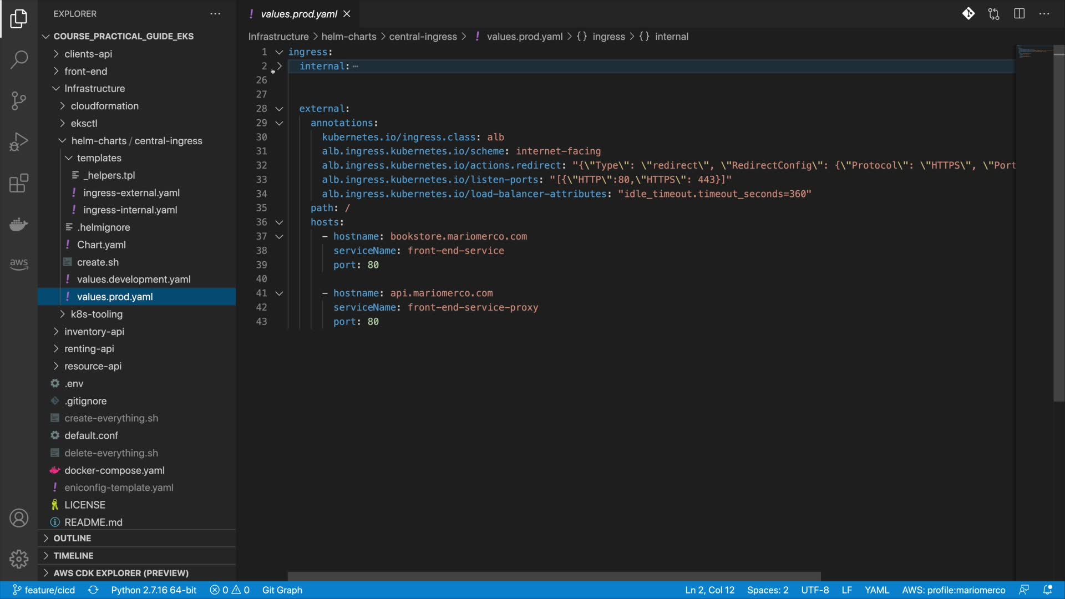Screen dimensions: 1065x599
Task: Expand the OUTLINE section
Action: (x=72, y=538)
